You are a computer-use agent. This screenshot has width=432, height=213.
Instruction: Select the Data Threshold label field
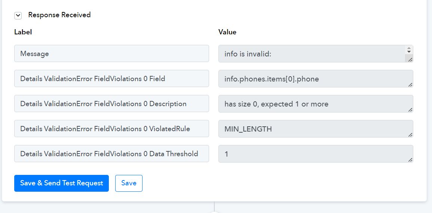tap(111, 154)
